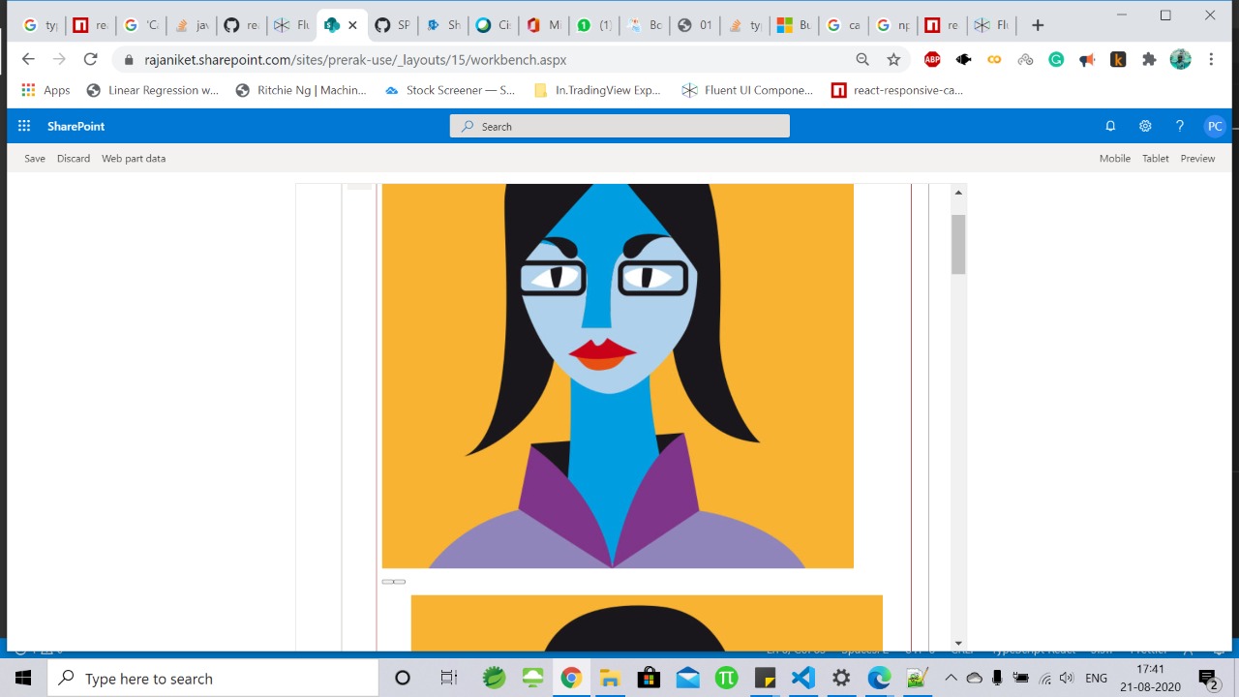Open the SharePoint app launcher waffle icon
Image resolution: width=1239 pixels, height=697 pixels.
[x=23, y=126]
